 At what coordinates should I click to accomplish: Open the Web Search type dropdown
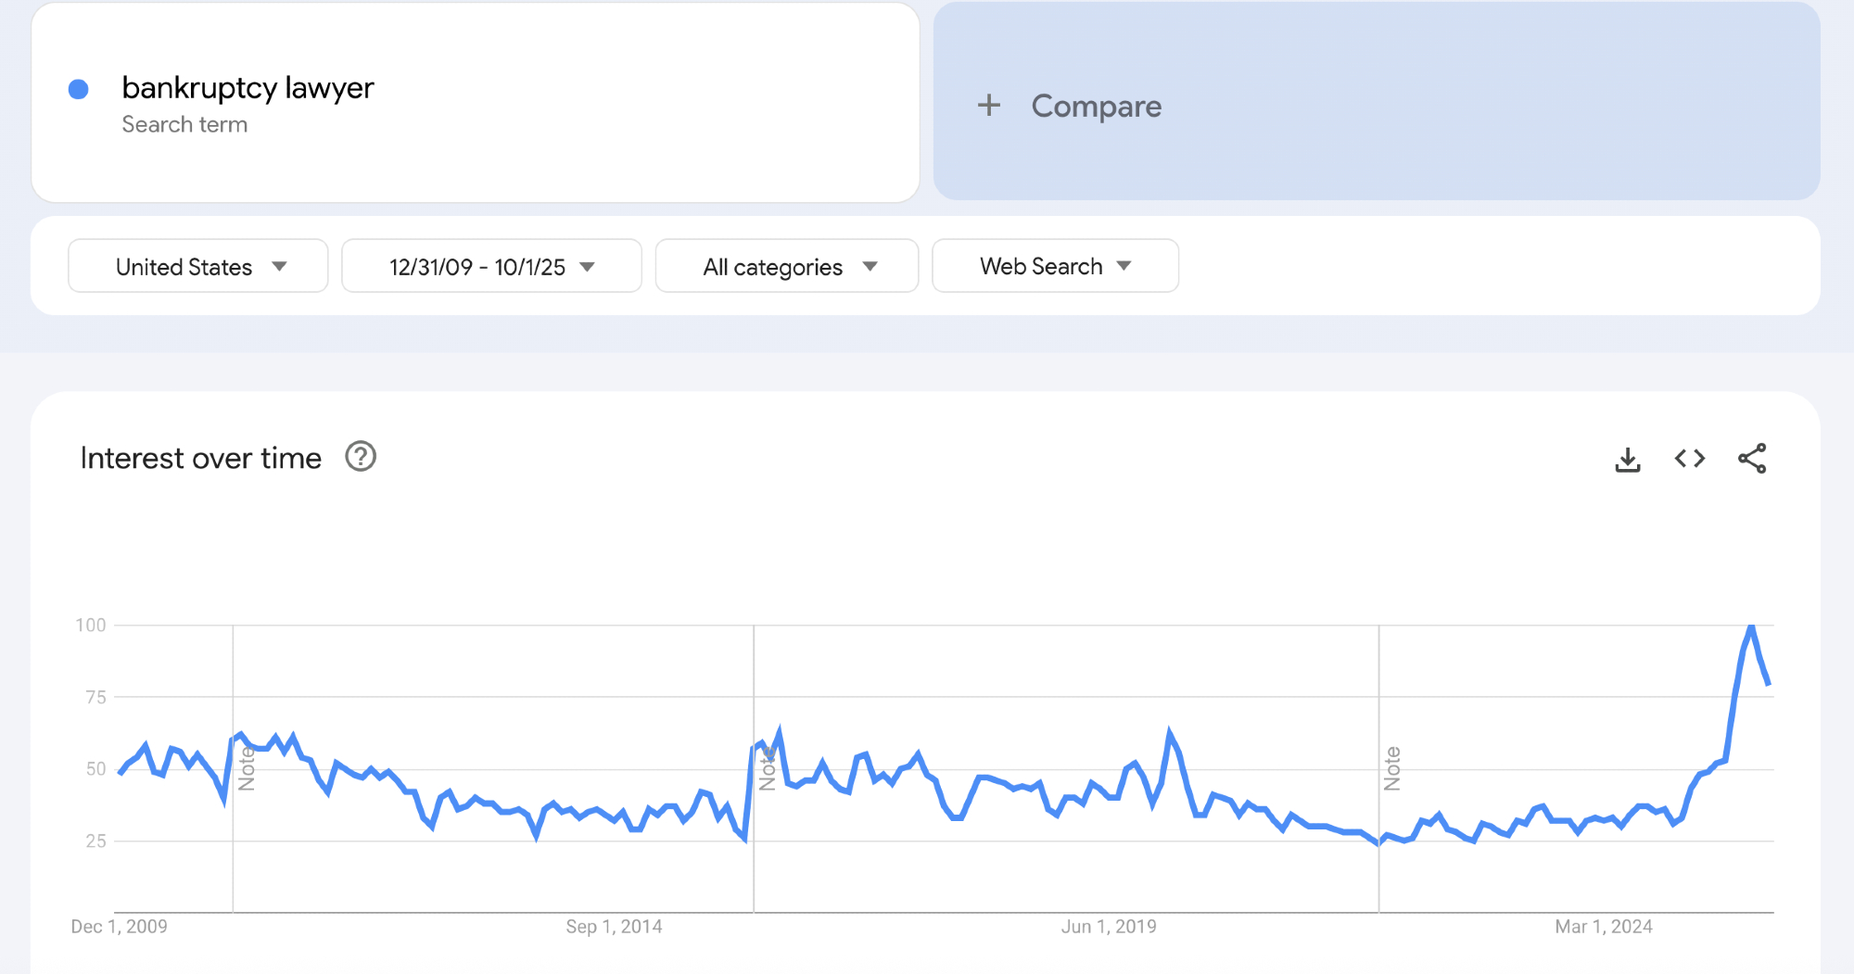coord(1055,267)
